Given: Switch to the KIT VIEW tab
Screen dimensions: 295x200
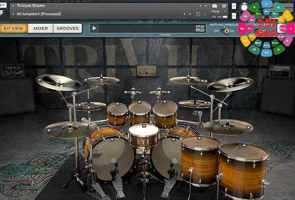Looking at the screenshot, I should click(14, 29).
